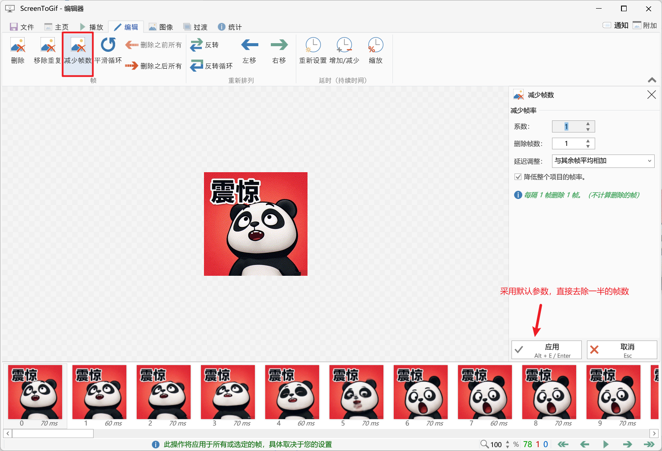Select frame 6 thumbnail
662x451 pixels.
point(421,392)
